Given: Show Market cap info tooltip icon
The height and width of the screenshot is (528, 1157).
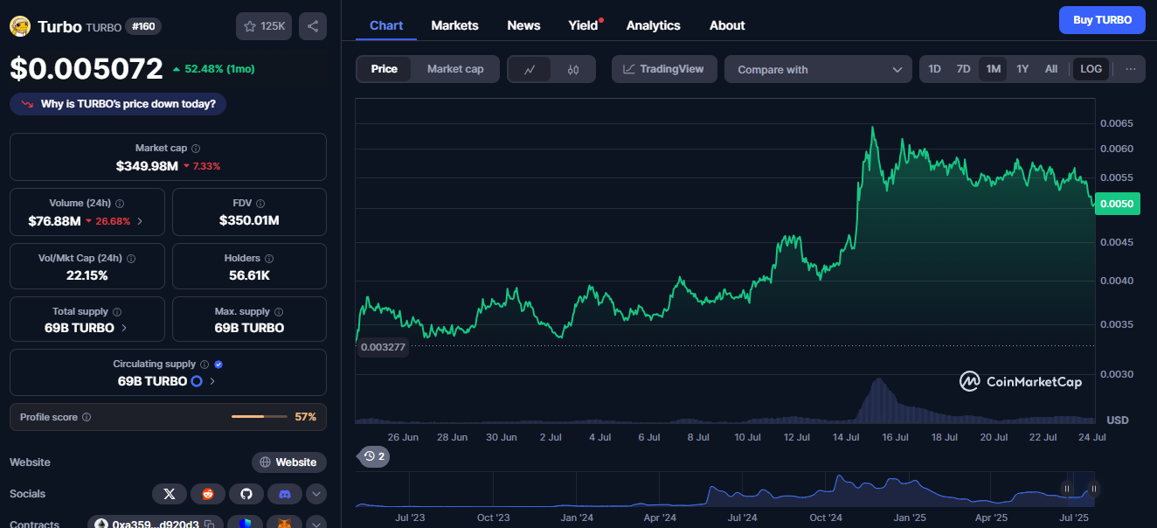Looking at the screenshot, I should [196, 149].
